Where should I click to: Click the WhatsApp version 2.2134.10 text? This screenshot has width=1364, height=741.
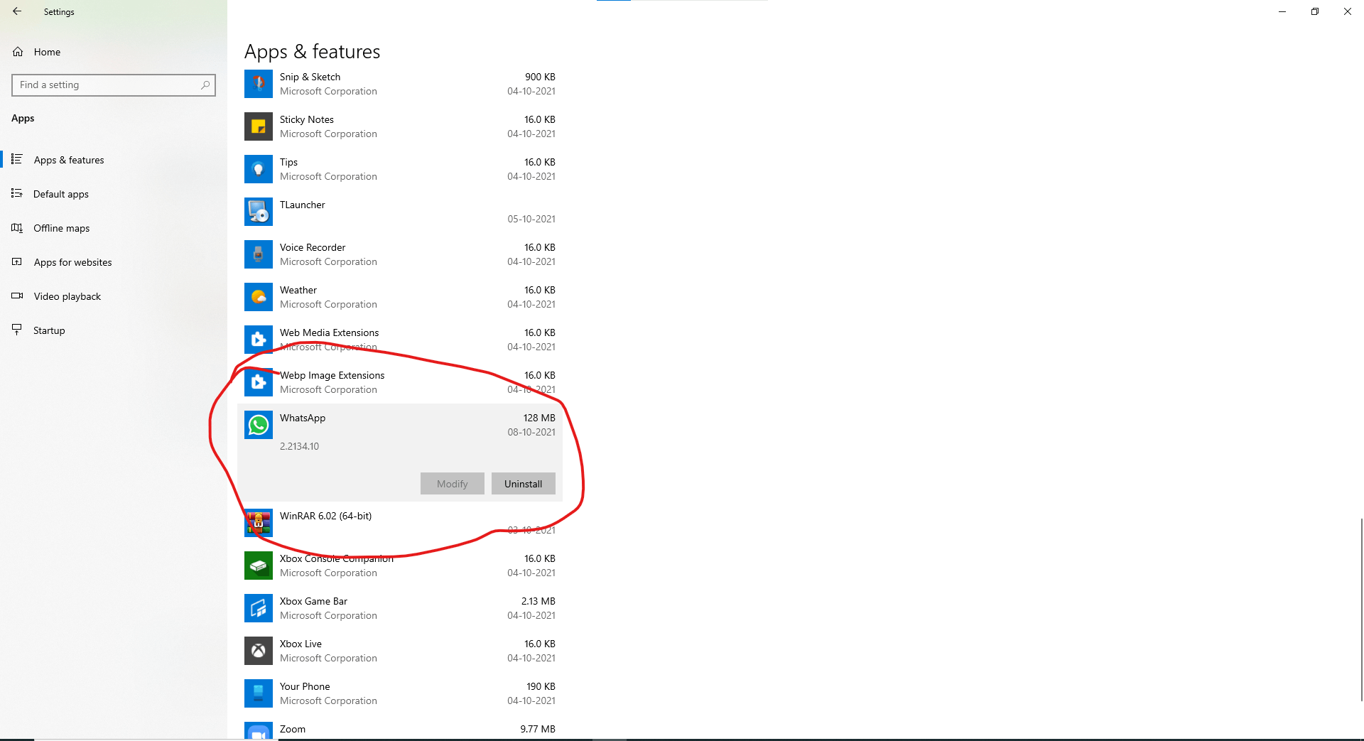pos(299,446)
